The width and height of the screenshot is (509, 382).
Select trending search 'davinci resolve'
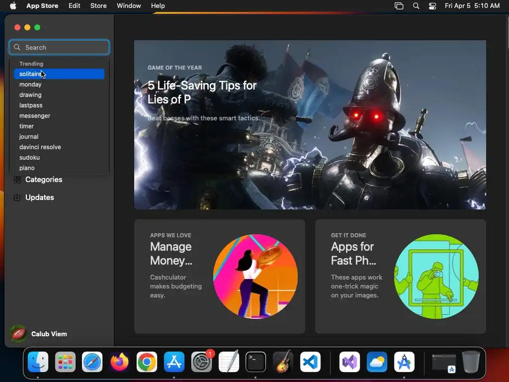pos(59,147)
